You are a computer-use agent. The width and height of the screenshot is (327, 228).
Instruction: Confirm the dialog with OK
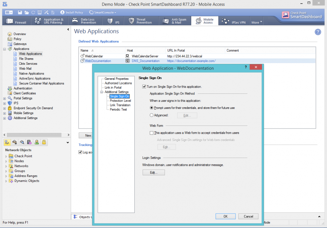click(x=225, y=216)
